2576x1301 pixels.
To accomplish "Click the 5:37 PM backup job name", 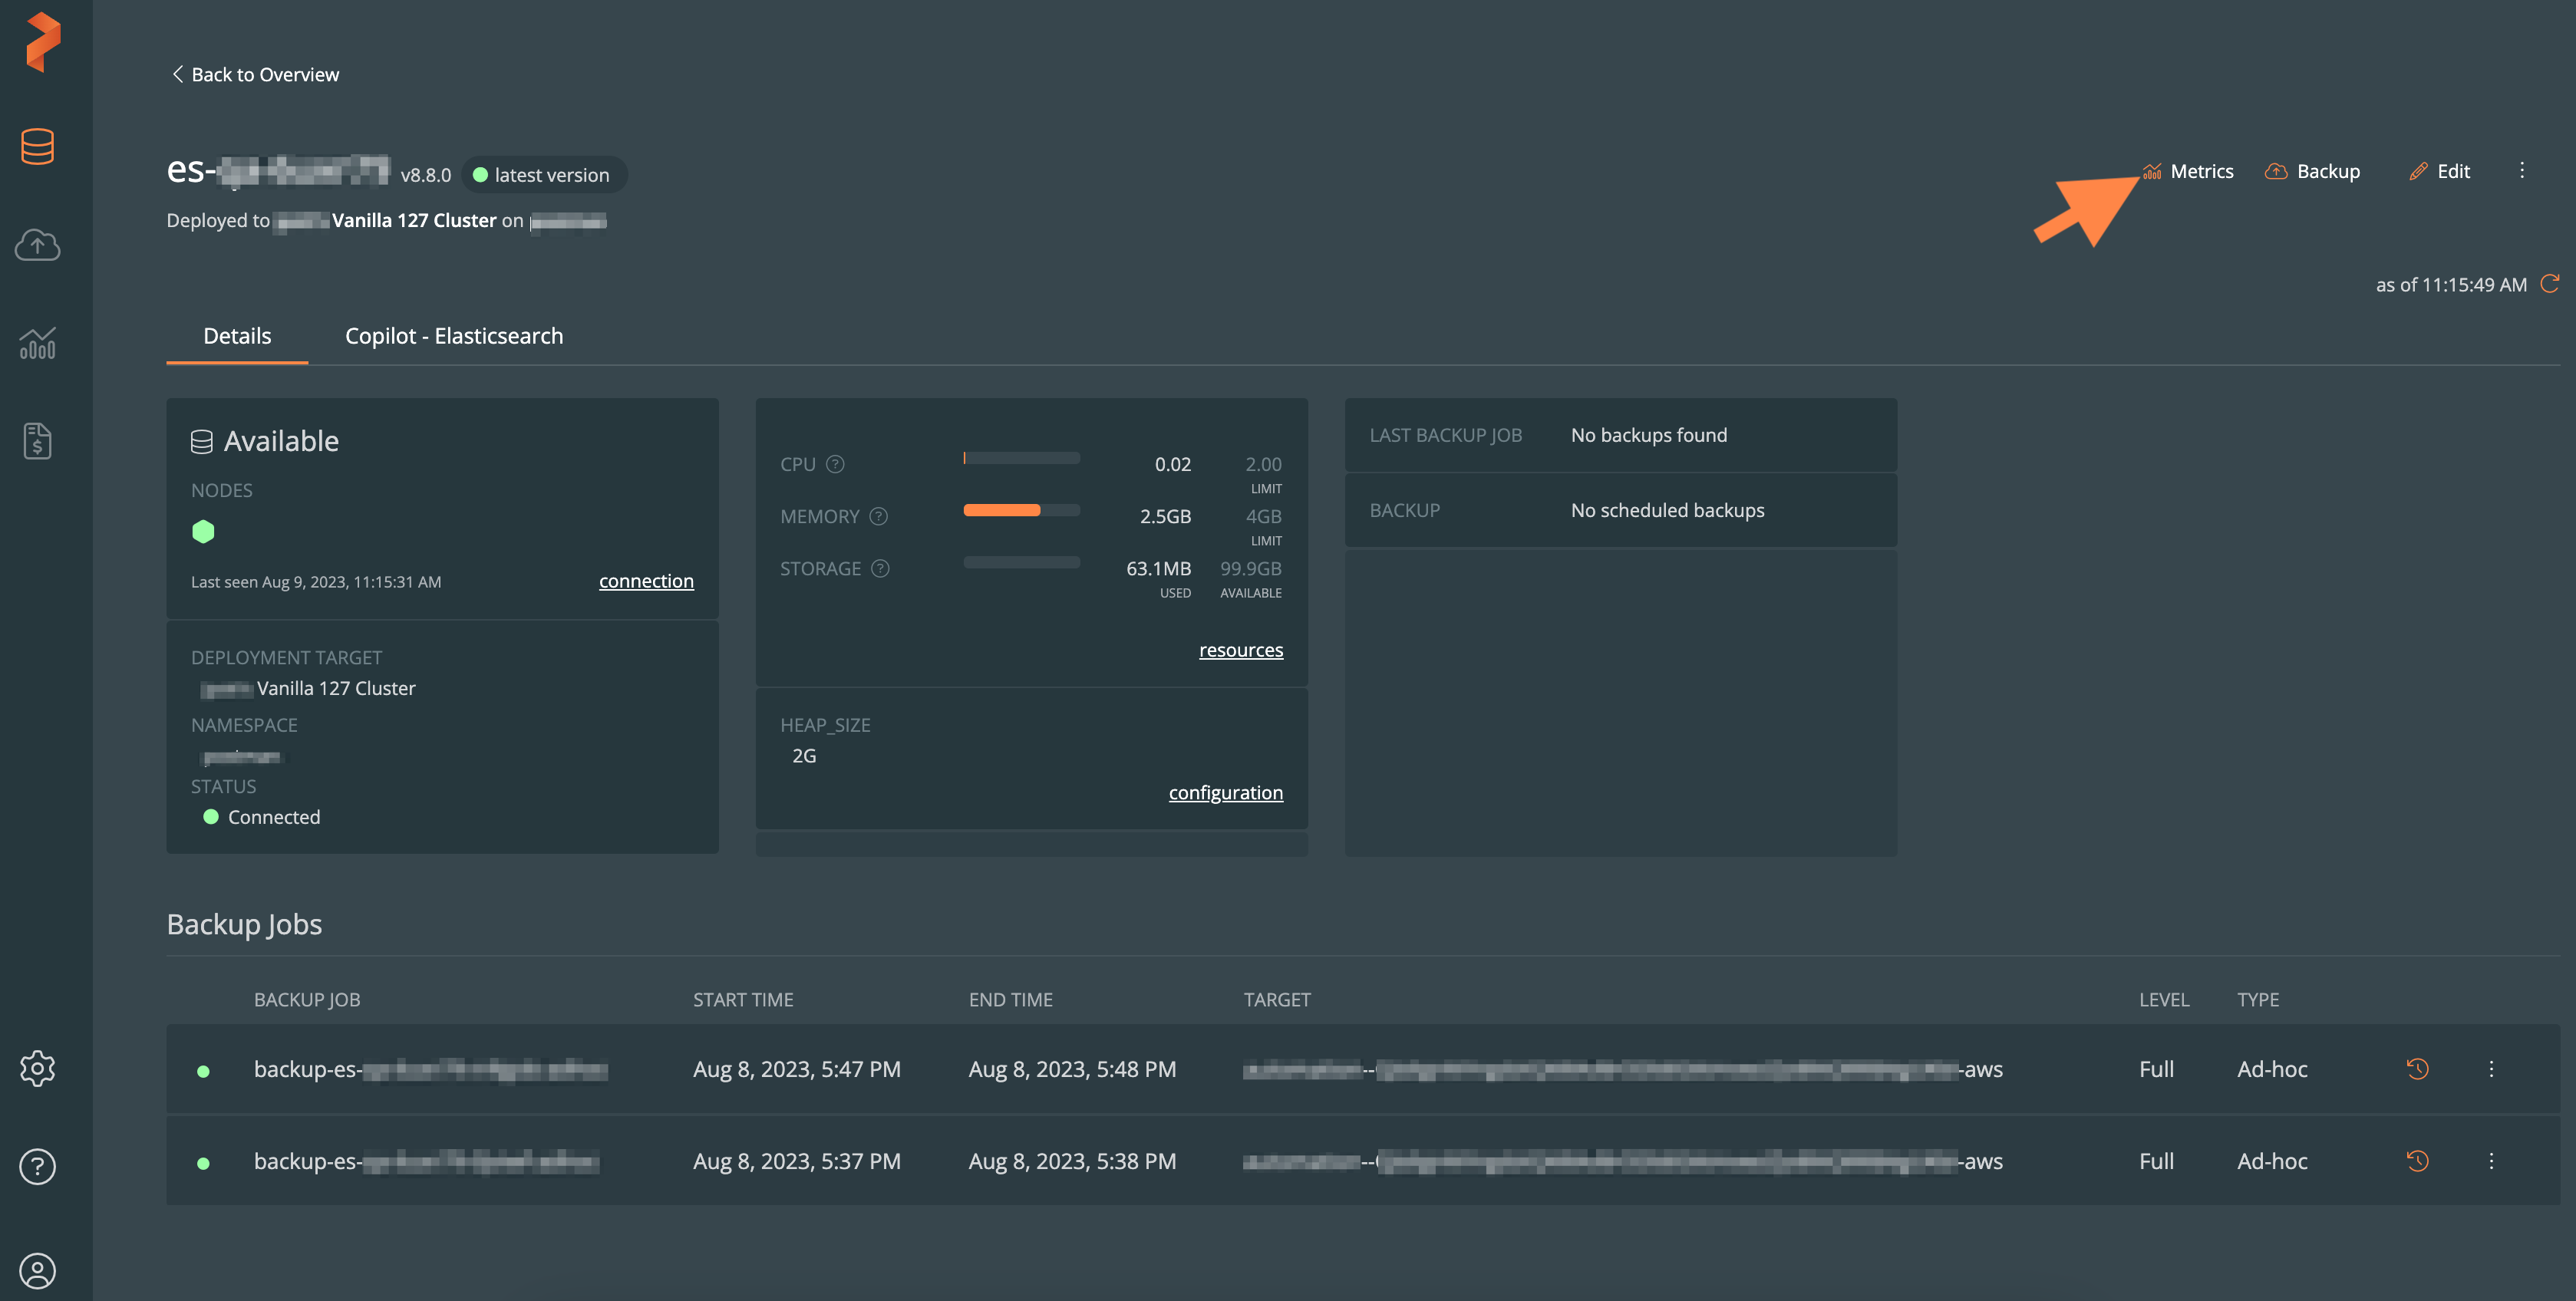I will (427, 1161).
